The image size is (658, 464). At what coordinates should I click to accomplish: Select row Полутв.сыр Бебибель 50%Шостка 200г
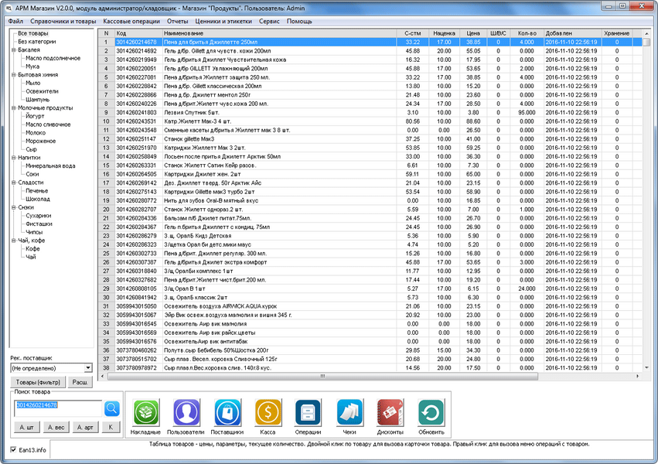370,350
